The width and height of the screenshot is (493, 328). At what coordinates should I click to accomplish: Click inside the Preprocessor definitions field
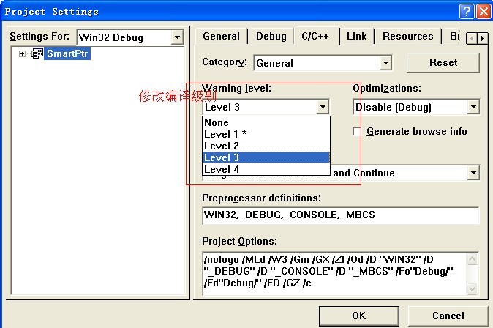pyautogui.click(x=340, y=216)
